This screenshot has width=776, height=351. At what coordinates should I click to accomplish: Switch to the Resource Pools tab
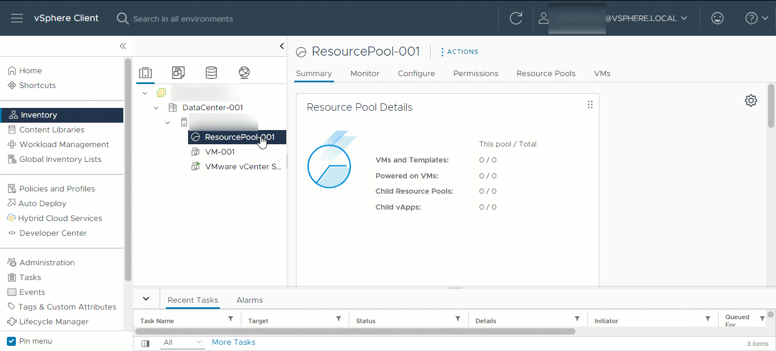click(546, 73)
